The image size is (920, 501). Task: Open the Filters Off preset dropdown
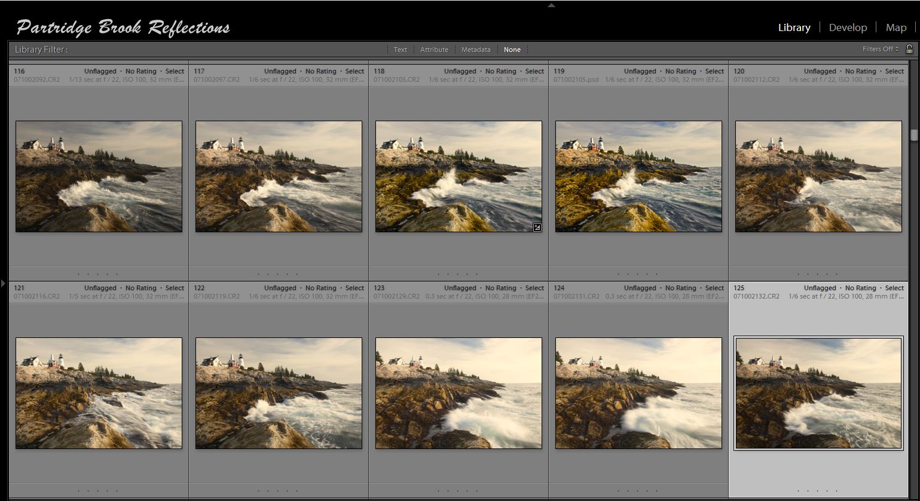881,49
